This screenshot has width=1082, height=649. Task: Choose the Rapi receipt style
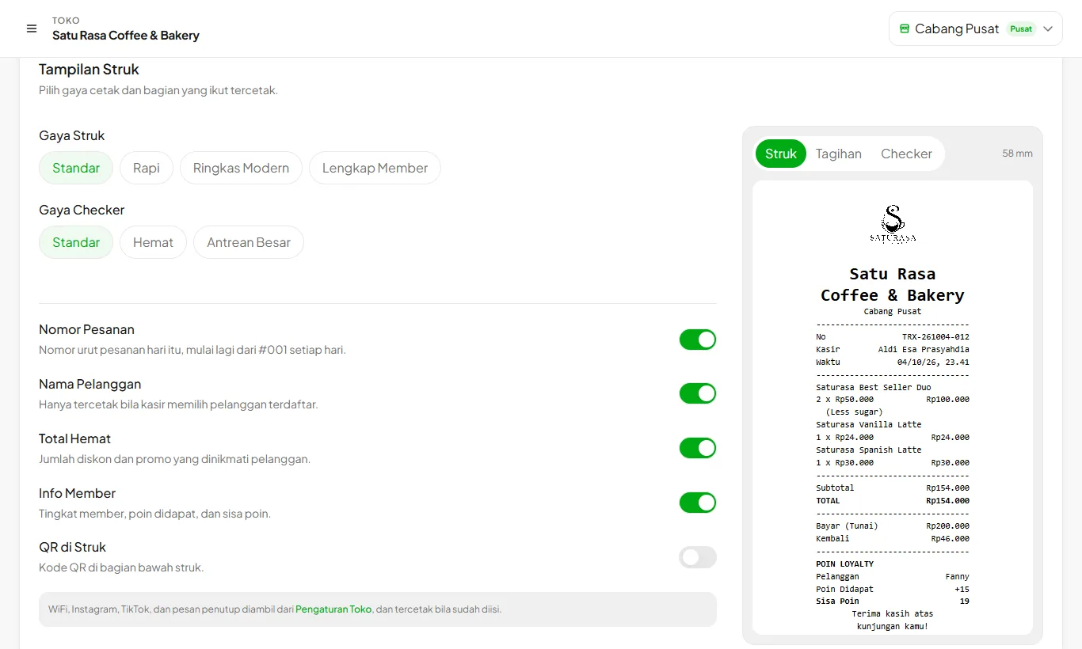147,168
